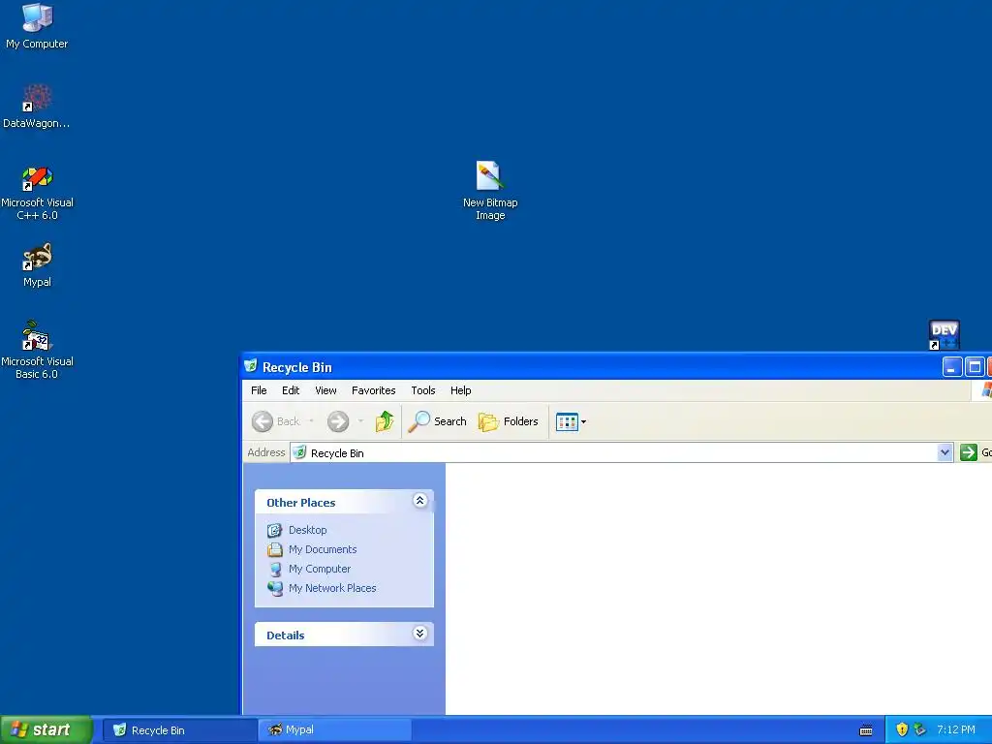
Task: Click the on-screen keyboard tray icon
Action: (x=866, y=730)
